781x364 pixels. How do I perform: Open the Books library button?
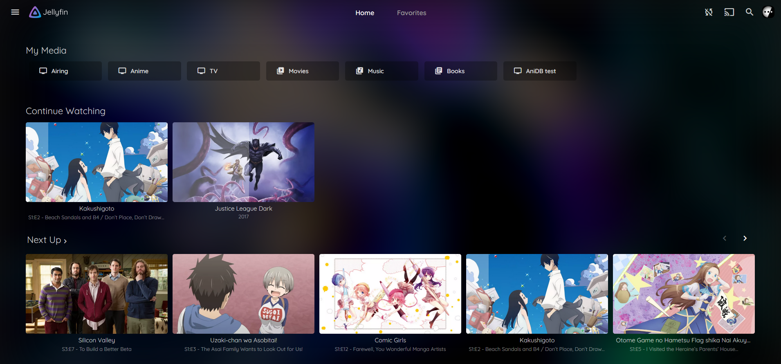pyautogui.click(x=461, y=71)
